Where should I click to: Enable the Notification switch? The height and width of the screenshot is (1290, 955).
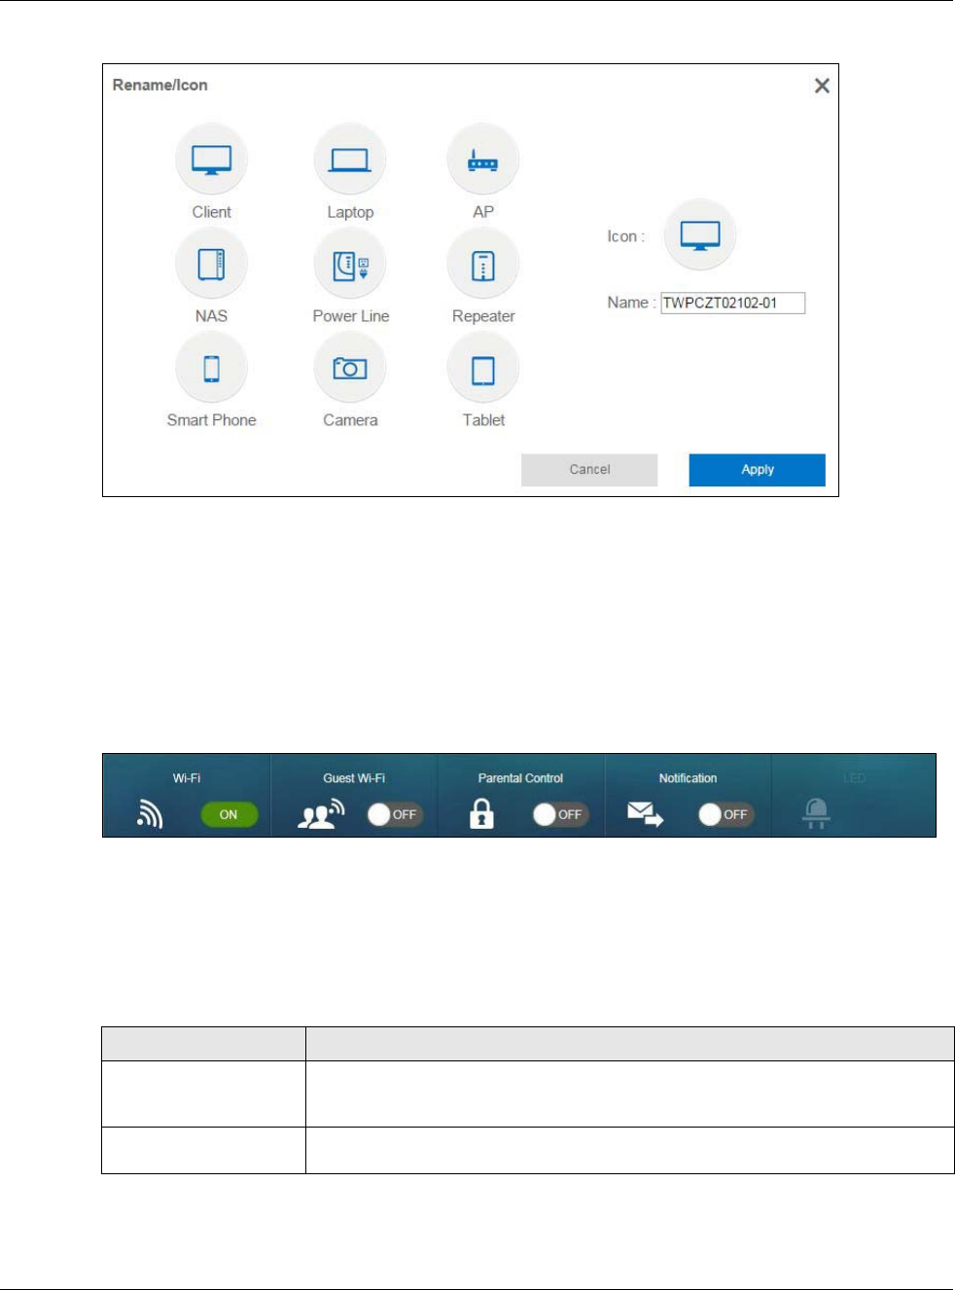pyautogui.click(x=726, y=814)
